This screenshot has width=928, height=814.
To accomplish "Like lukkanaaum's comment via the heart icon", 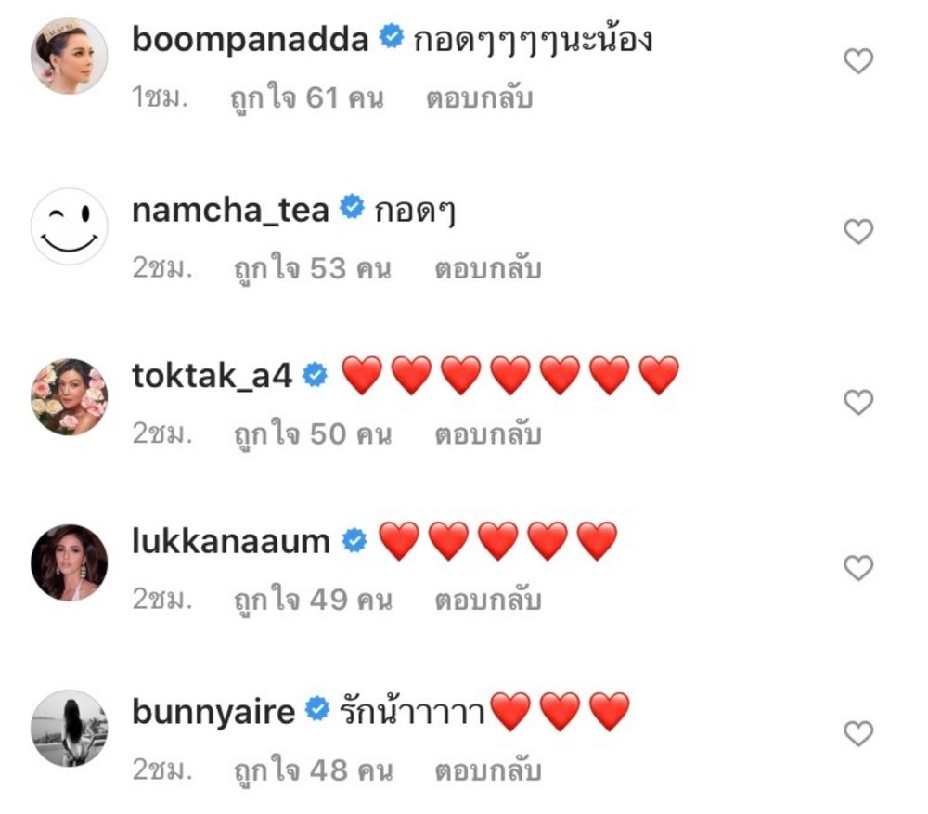I will coord(857,568).
